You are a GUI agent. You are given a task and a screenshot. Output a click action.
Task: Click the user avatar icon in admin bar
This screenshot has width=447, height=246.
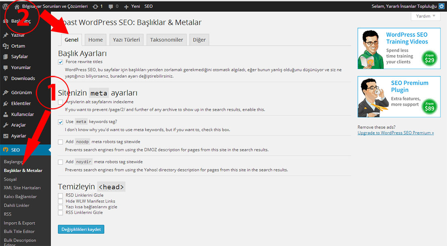point(442,6)
